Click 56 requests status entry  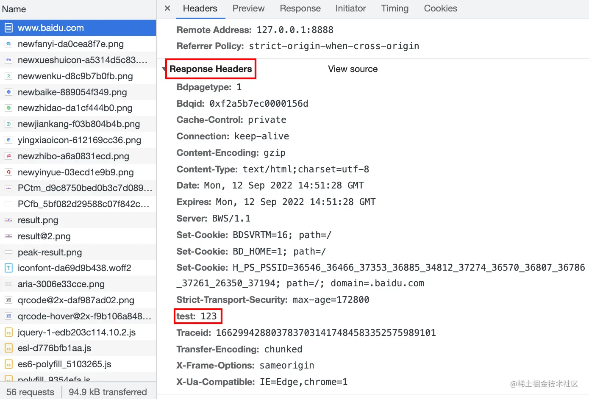click(x=30, y=392)
